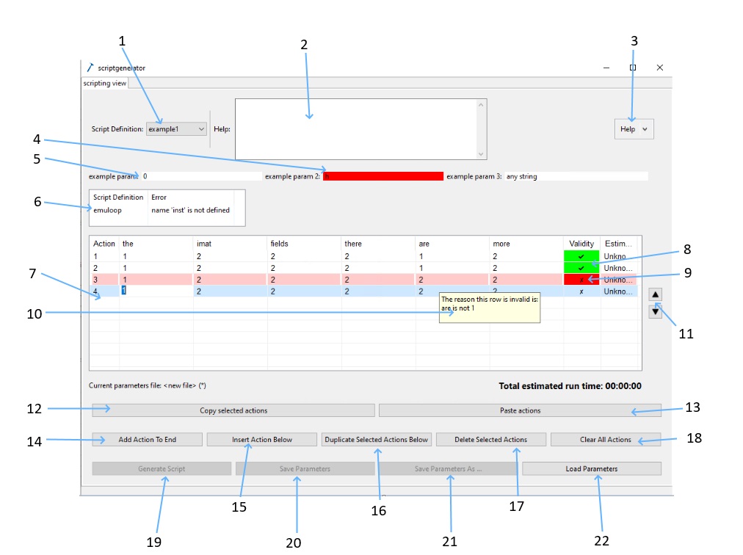Click Clear All Actions button
The width and height of the screenshot is (743, 555).
605,440
